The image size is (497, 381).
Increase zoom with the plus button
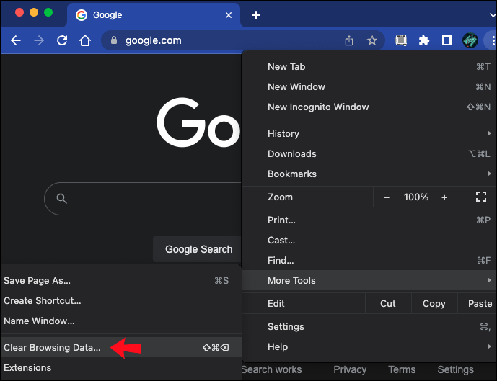click(x=444, y=197)
